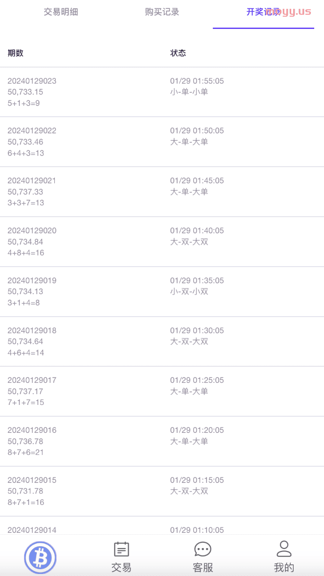Viewport: 324px width, 576px height.
Task: Open record 20240129017 row
Action: click(162, 392)
